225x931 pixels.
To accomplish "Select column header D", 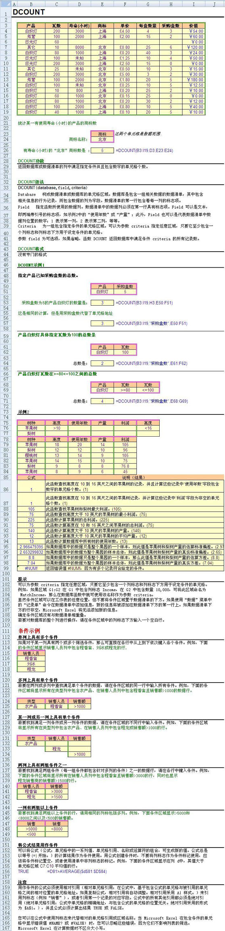I will 79,4.
